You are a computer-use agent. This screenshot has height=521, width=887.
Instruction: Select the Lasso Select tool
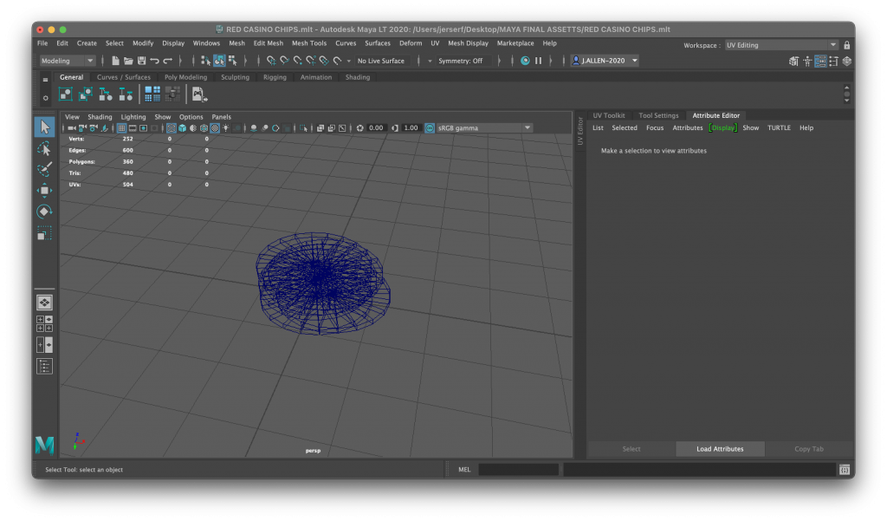pyautogui.click(x=44, y=148)
